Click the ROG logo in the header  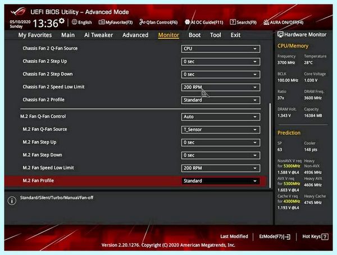point(19,11)
